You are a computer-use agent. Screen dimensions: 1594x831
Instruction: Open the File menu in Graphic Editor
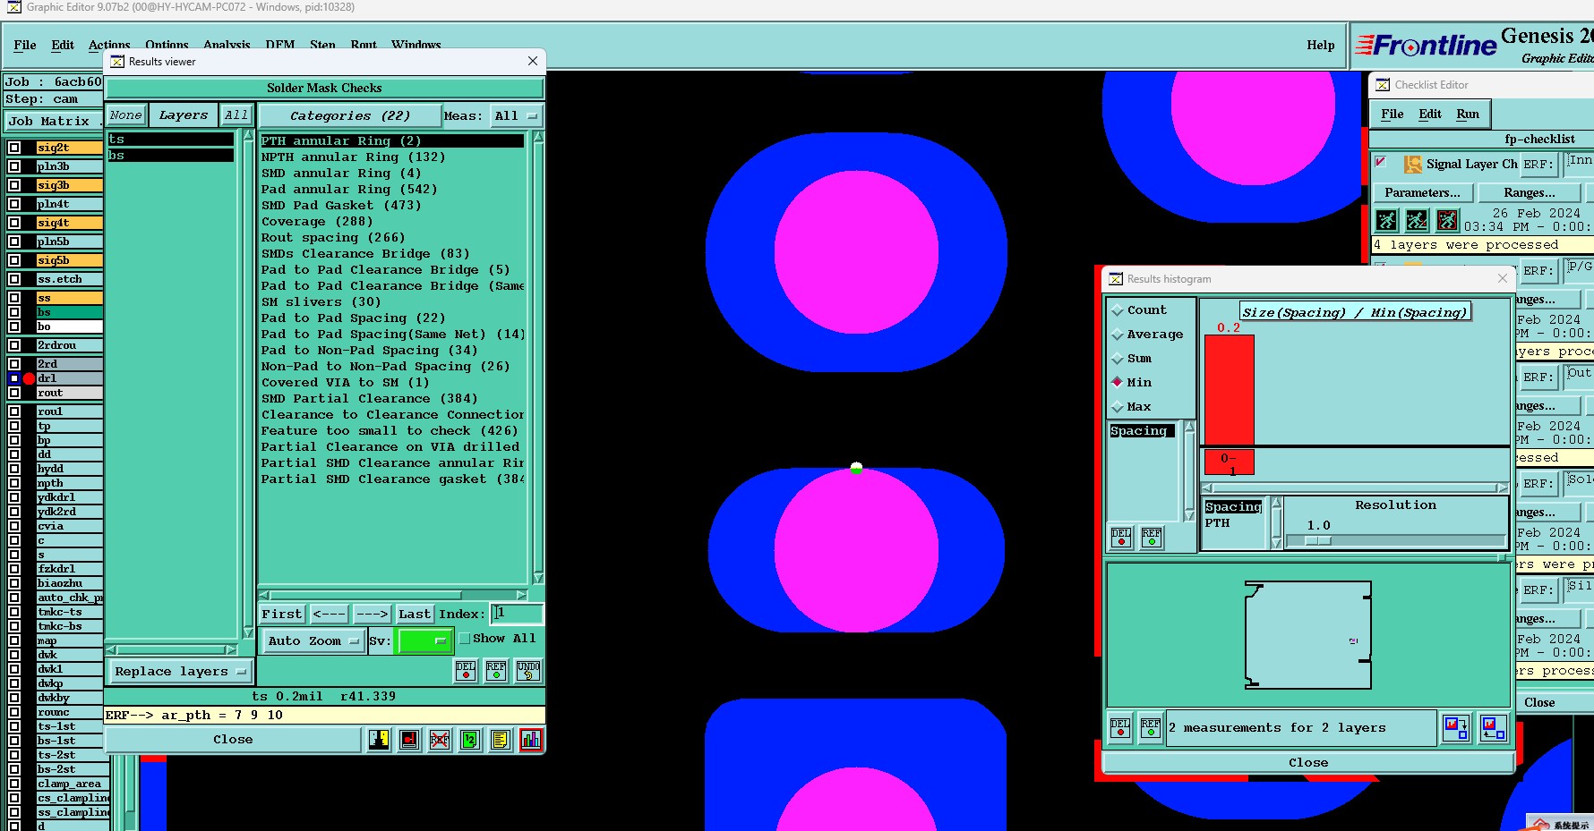pos(25,45)
